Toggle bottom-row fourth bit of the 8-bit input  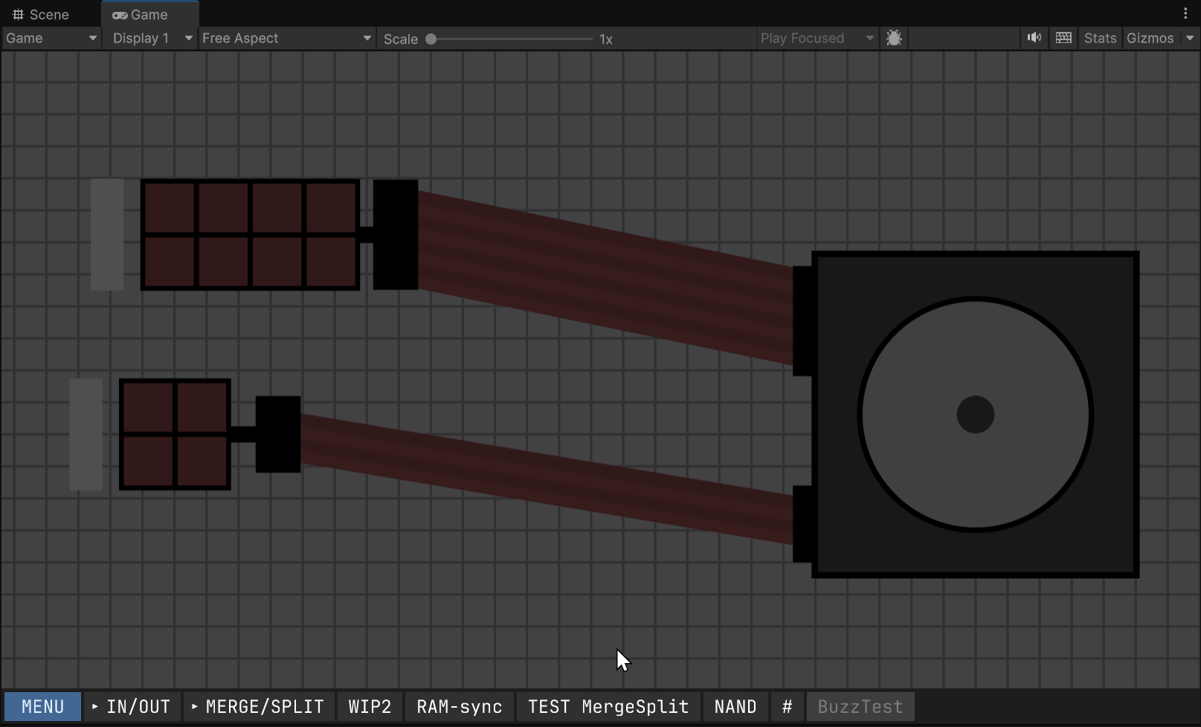(x=331, y=261)
